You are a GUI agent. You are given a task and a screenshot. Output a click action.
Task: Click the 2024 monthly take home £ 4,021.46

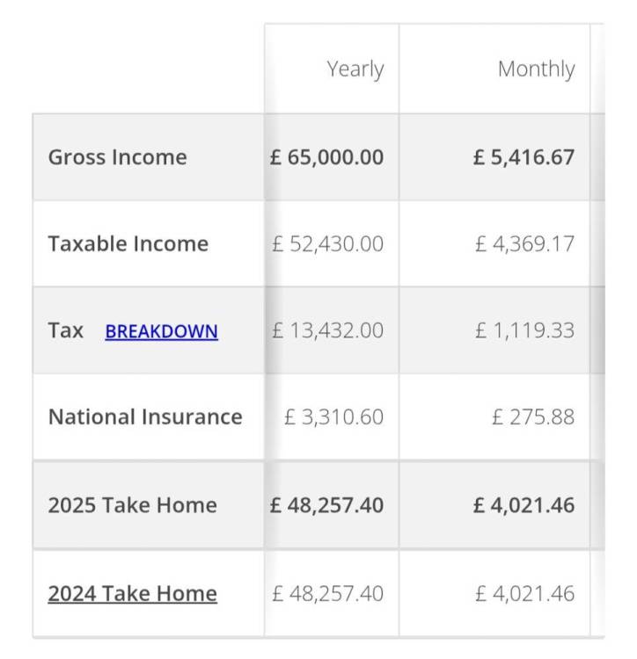pyautogui.click(x=524, y=593)
